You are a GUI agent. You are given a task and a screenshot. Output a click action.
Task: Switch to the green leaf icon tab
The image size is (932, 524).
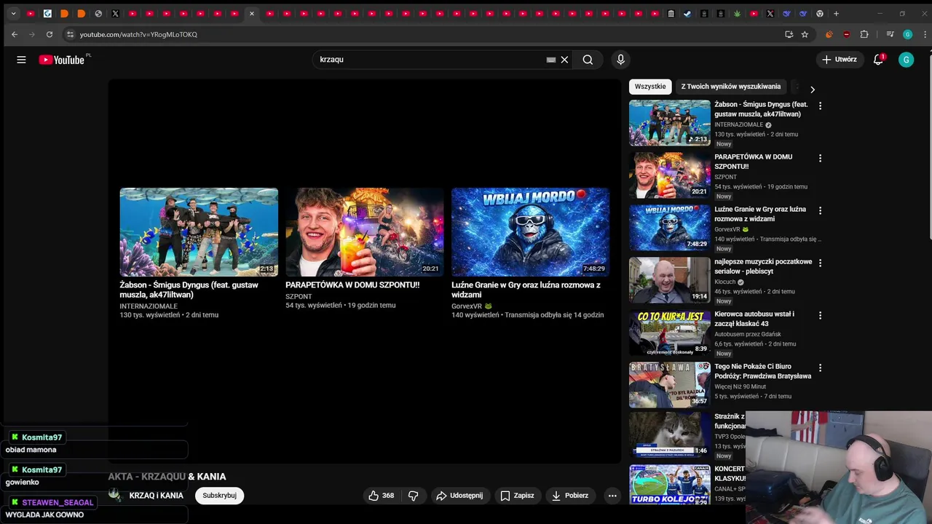(x=737, y=13)
